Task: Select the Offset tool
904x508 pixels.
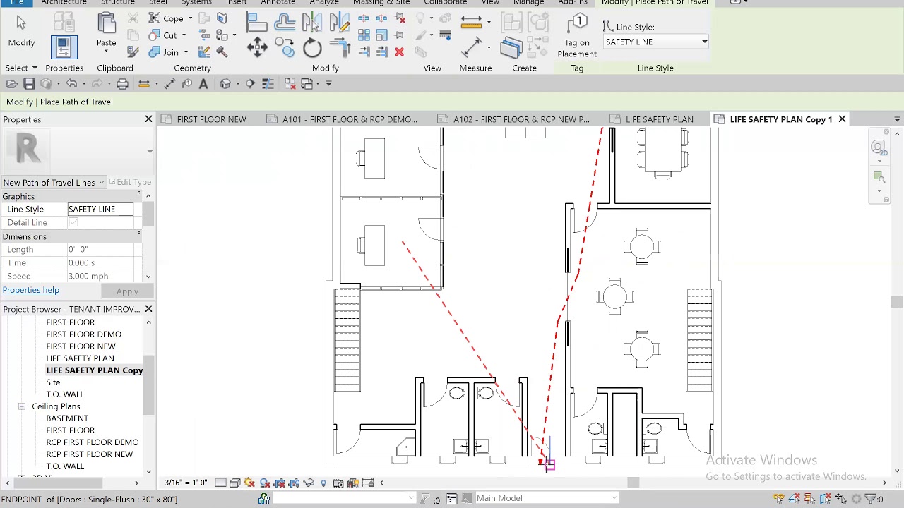Action: point(285,22)
